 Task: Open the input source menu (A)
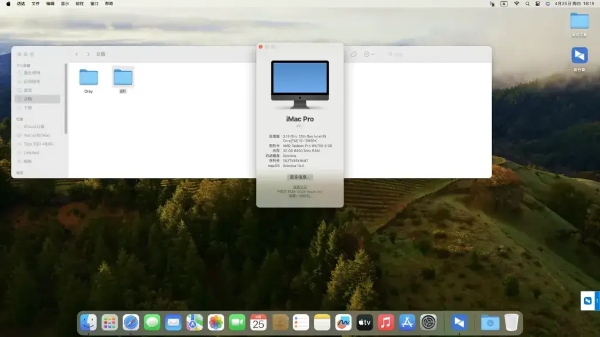[x=504, y=4]
